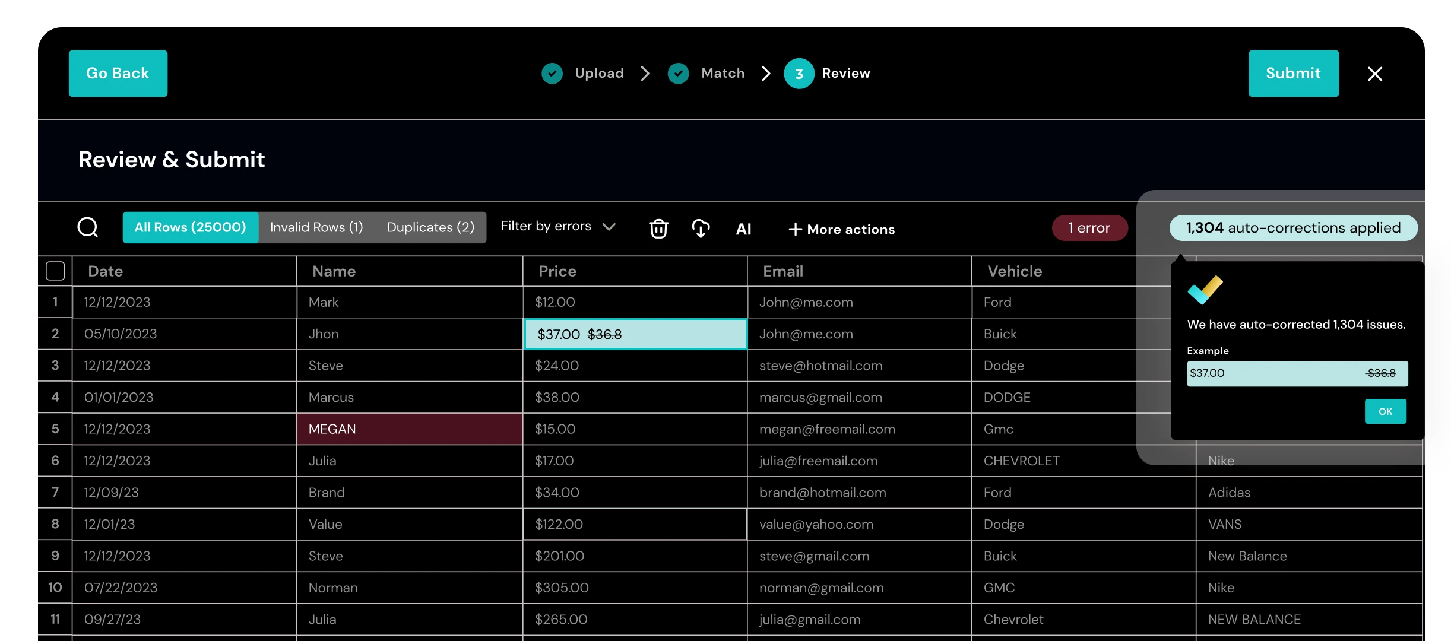Expand the Filter by errors dropdown
The width and height of the screenshot is (1451, 641).
[557, 227]
